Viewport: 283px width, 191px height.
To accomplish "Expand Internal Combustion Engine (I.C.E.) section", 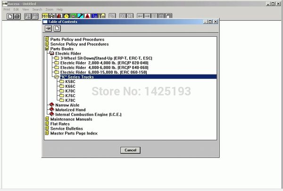I will 52,115.
